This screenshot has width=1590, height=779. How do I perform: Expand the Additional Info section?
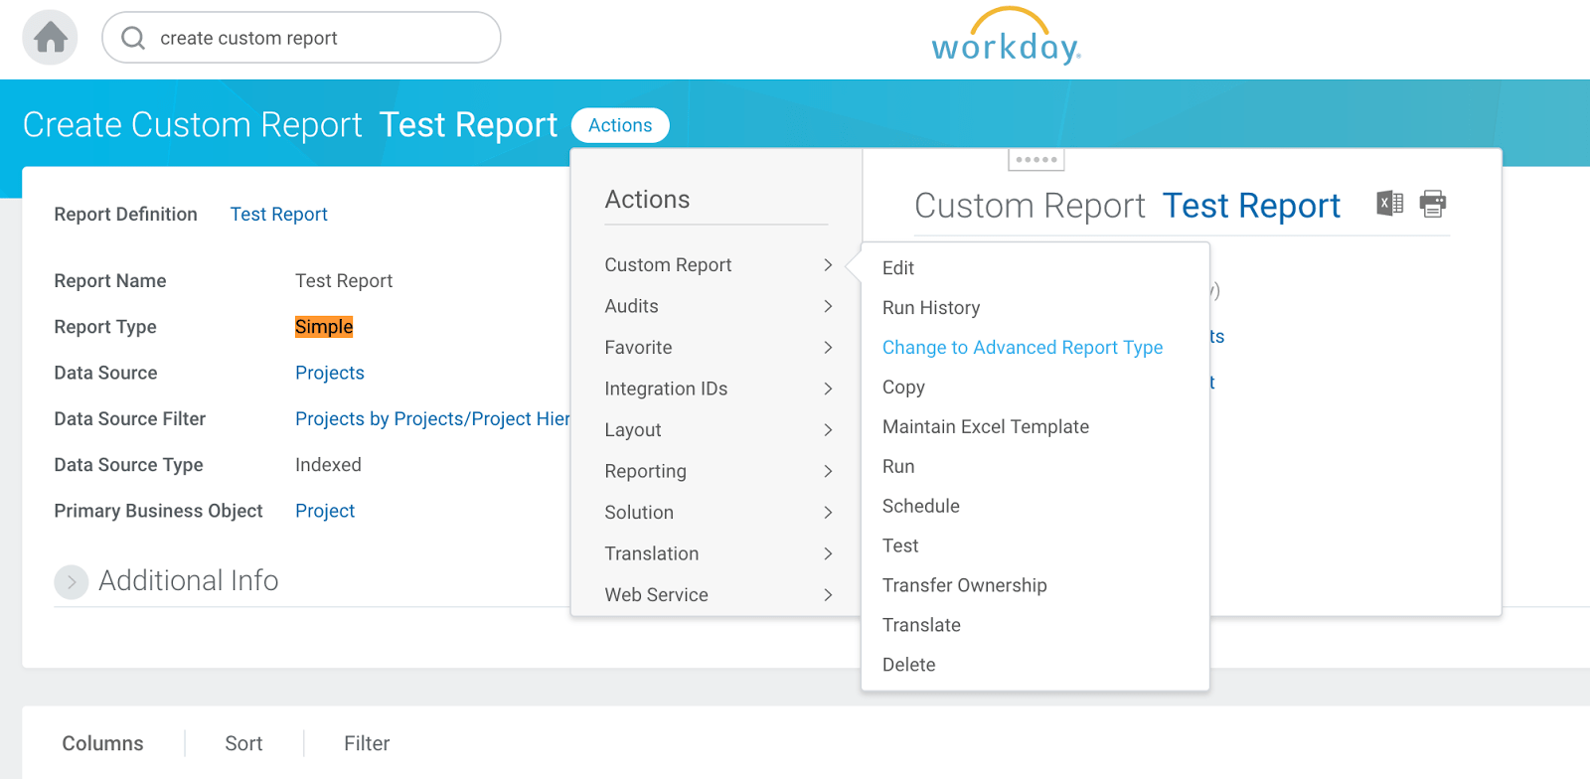tap(72, 582)
